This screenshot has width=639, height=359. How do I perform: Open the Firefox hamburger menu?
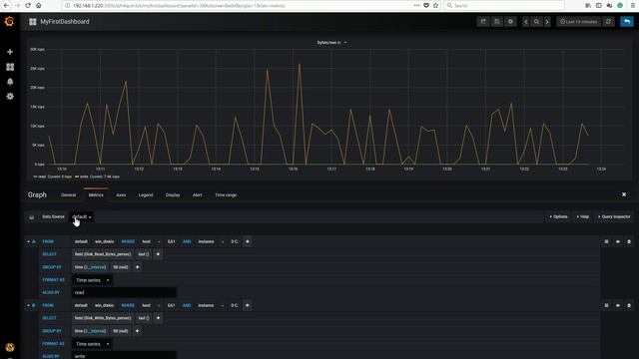coord(633,5)
